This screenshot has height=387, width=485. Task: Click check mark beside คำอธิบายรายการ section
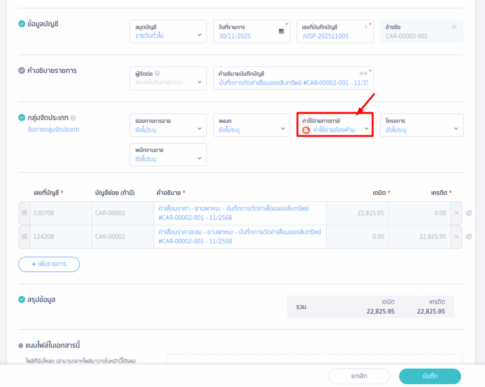[22, 71]
